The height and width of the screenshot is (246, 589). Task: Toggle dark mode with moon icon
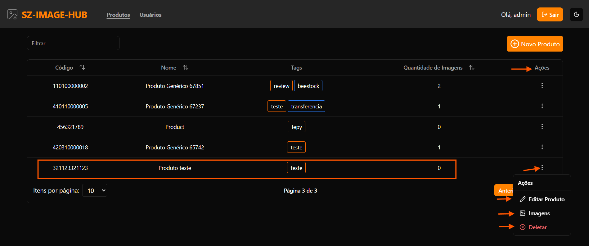pos(576,15)
